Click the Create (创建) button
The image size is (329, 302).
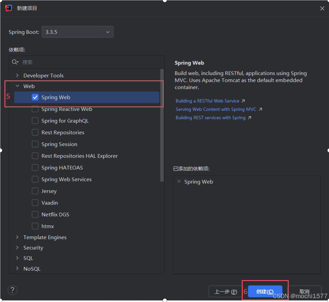[x=265, y=292]
